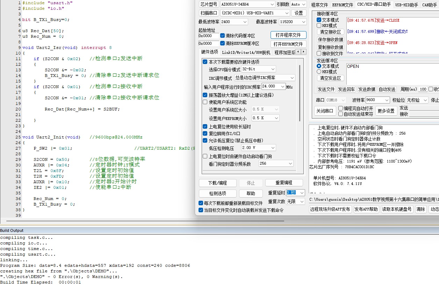Select send buffer 文本模式 radio
Screen dimensions: 439x285
[x=319, y=66]
